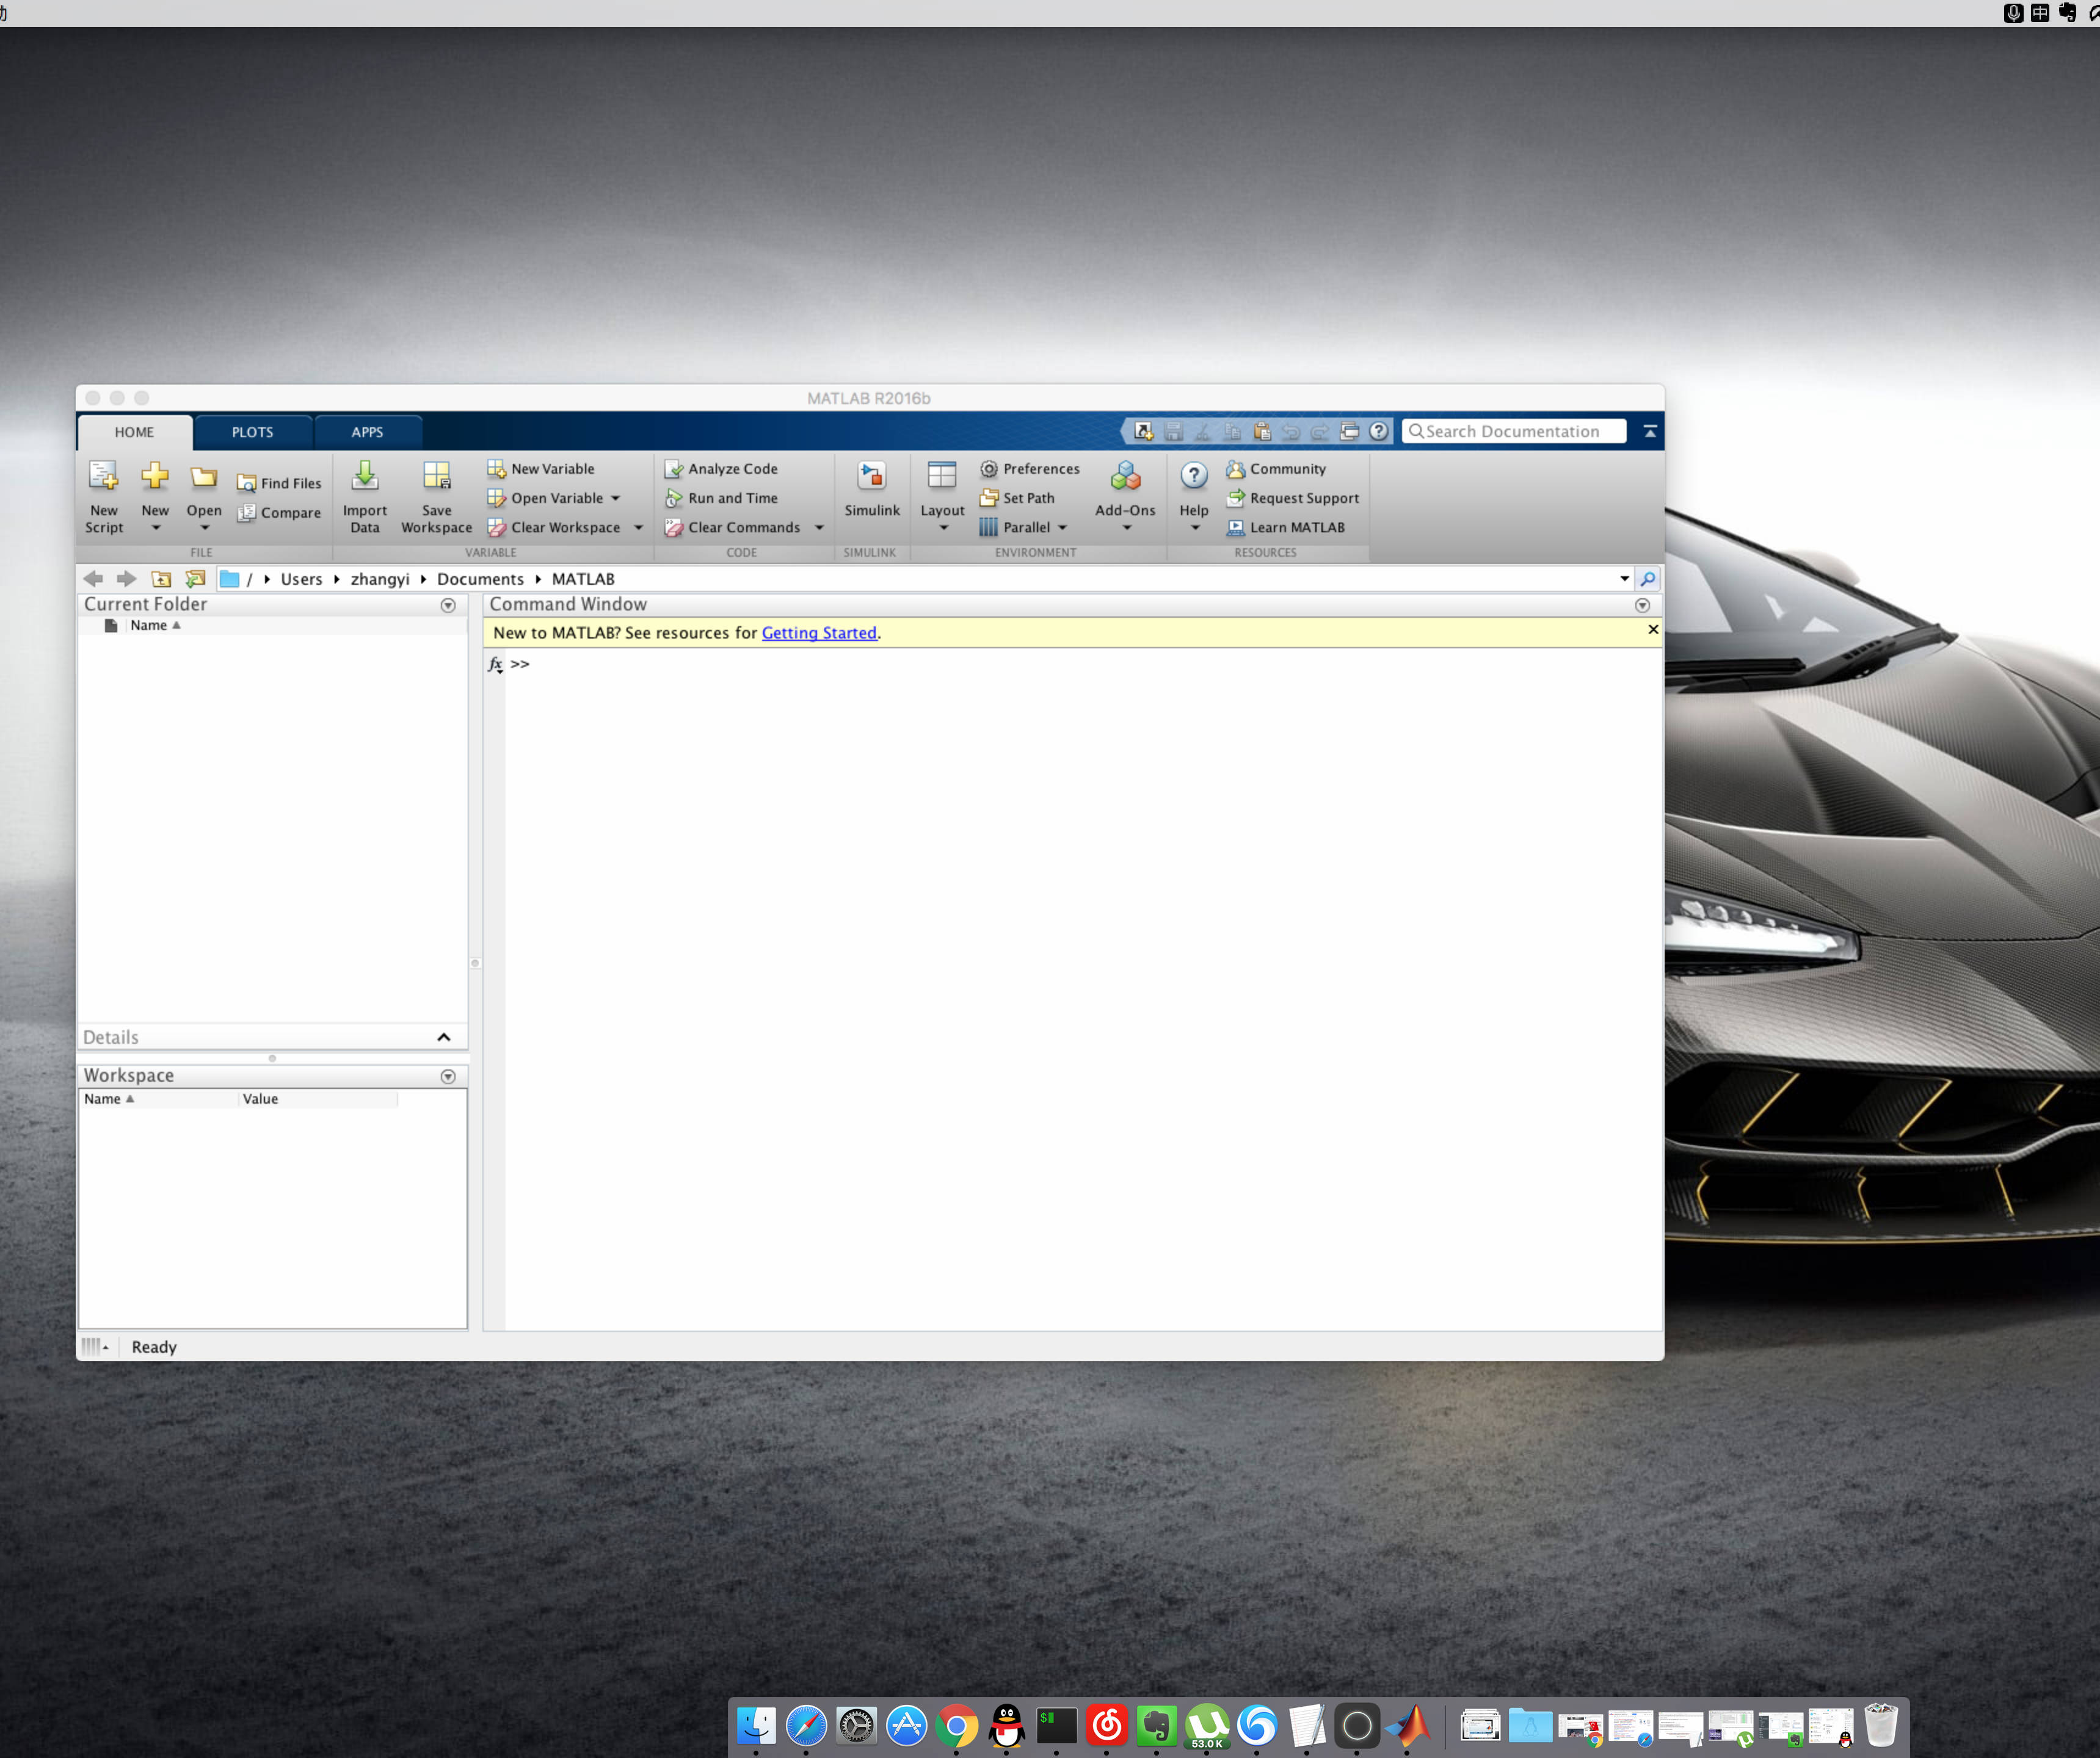Switch to the APPS tab
The width and height of the screenshot is (2100, 1758).
click(367, 432)
